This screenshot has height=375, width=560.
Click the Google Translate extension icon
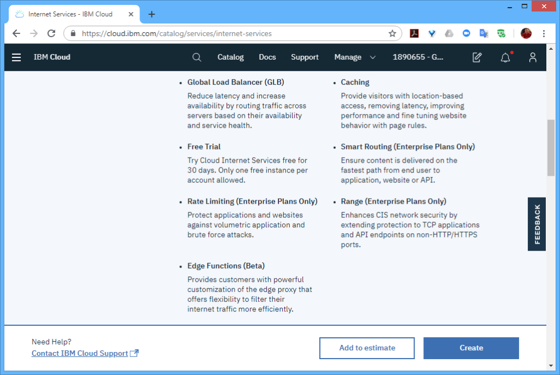(484, 33)
